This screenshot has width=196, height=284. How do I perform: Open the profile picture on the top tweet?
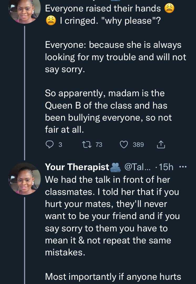24,11
